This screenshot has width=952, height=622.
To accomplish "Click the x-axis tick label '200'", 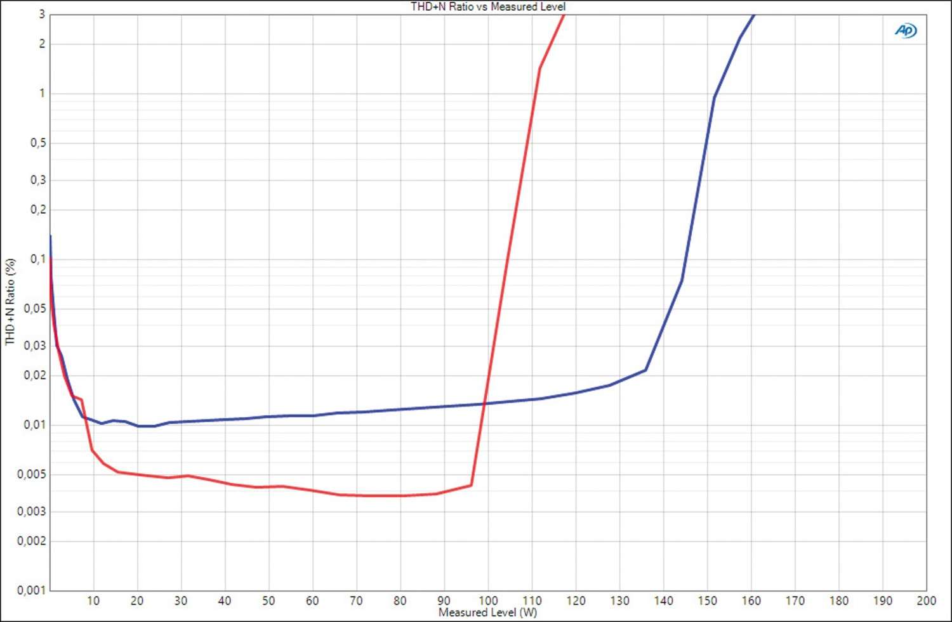I will point(926,600).
